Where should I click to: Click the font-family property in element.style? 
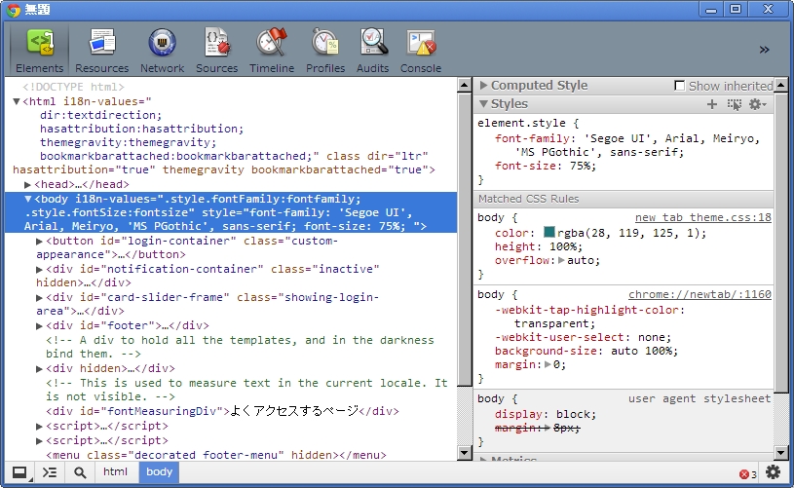pos(626,146)
